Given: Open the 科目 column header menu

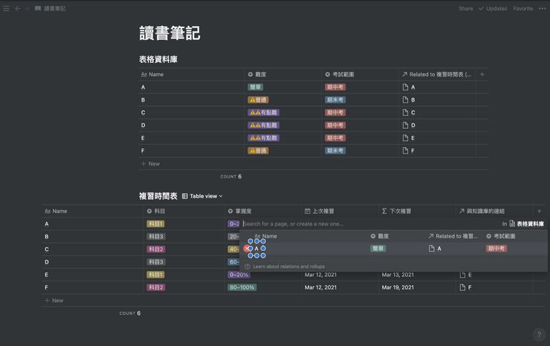Looking at the screenshot, I should point(184,211).
